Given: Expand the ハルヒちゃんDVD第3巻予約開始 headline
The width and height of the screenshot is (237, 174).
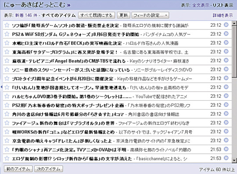Looking at the screenshot, I should point(72,96).
